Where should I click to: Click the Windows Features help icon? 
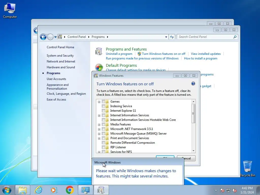193,84
